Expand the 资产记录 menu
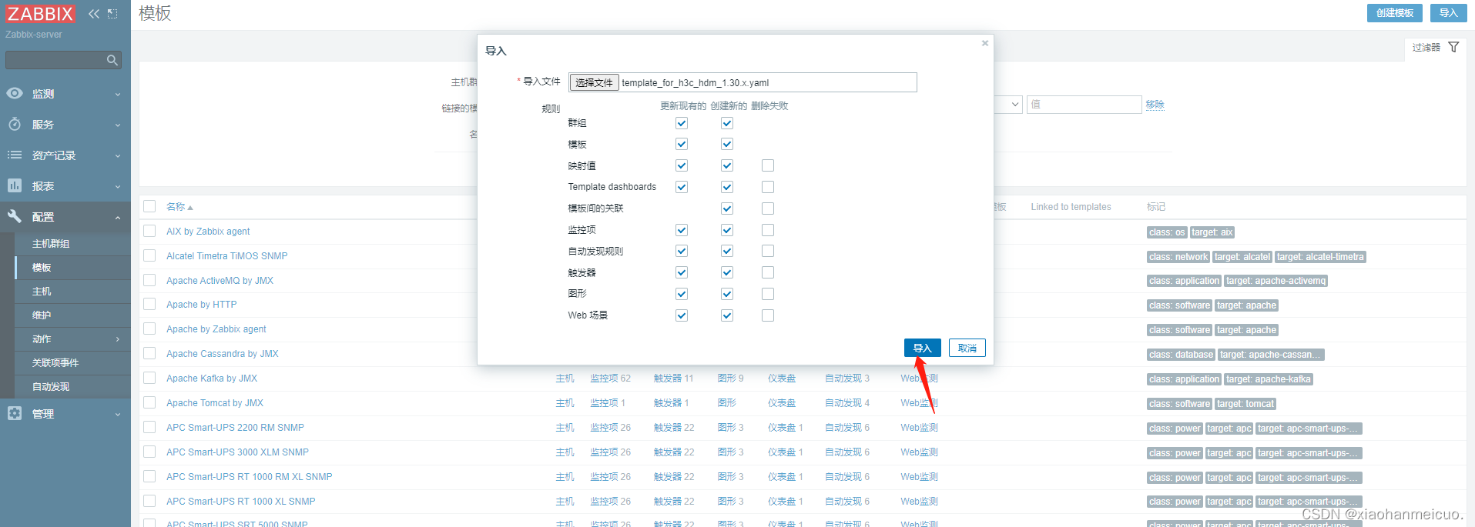 pyautogui.click(x=118, y=155)
